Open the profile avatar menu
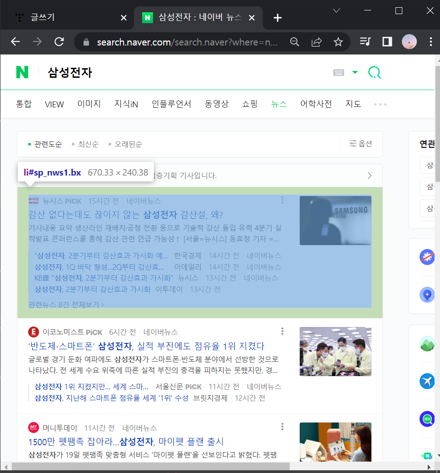This screenshot has width=440, height=473. tap(409, 42)
